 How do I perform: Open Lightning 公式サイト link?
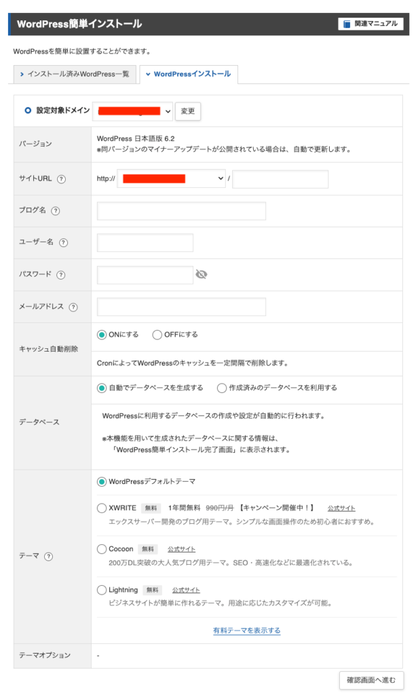point(186,590)
